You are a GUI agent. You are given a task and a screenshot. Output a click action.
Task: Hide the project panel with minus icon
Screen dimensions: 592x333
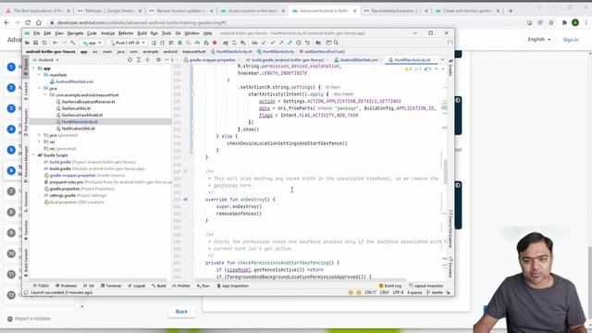click(166, 59)
